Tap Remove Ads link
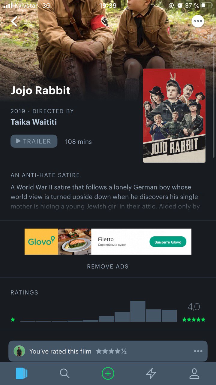 coord(108,266)
